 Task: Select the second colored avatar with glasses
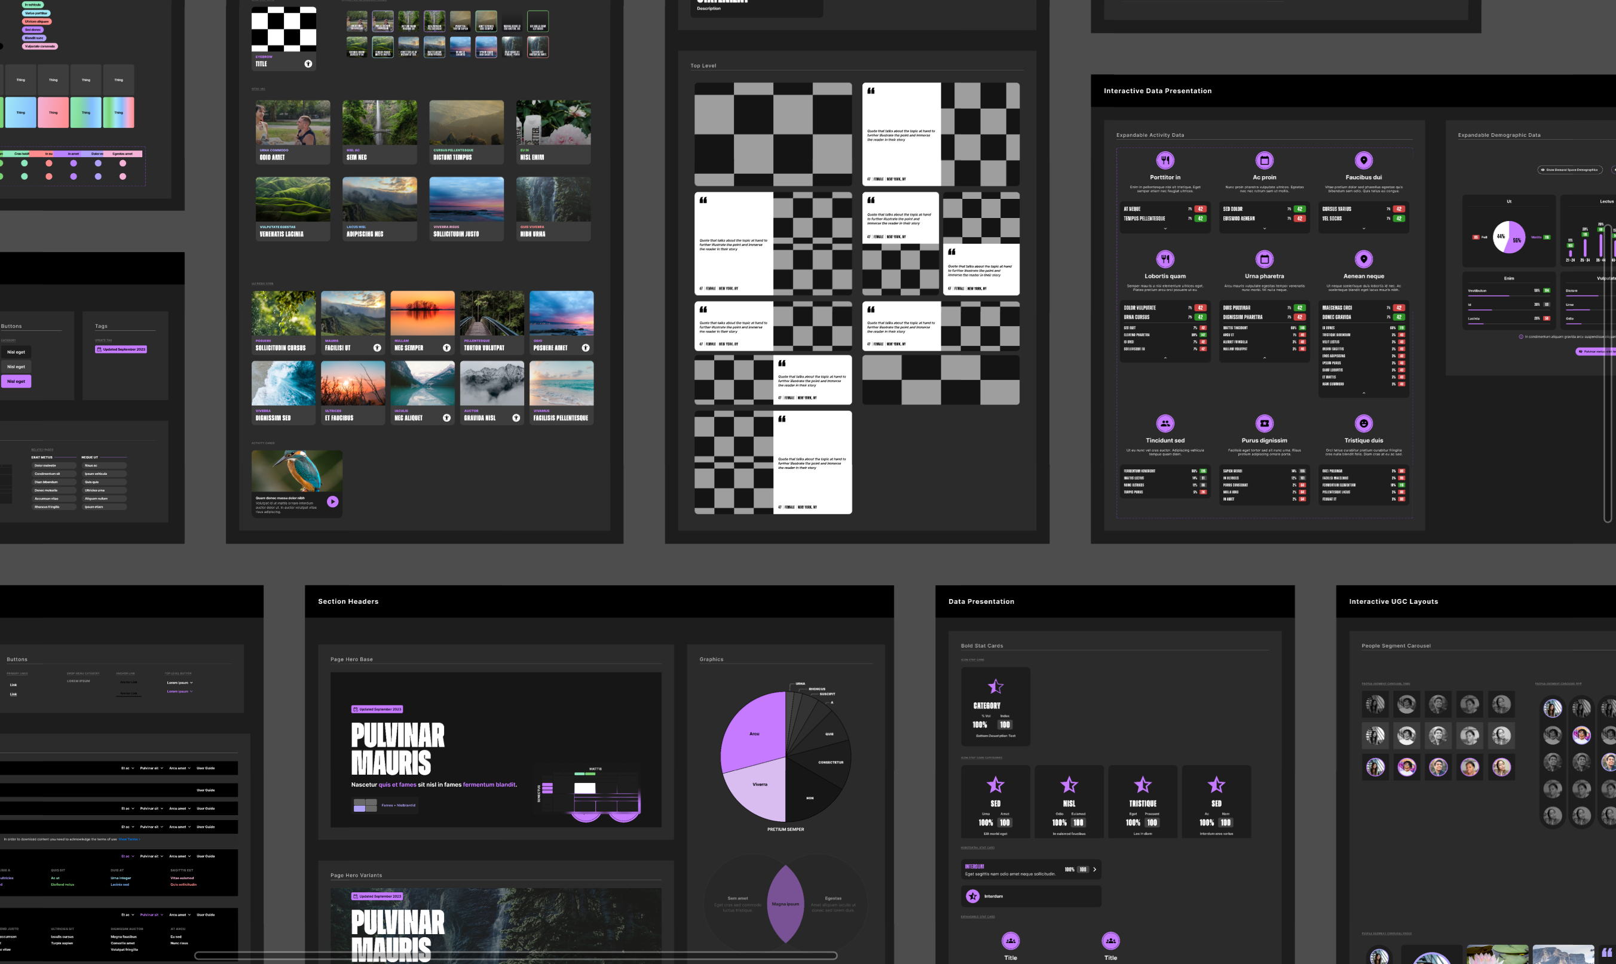(x=1407, y=767)
